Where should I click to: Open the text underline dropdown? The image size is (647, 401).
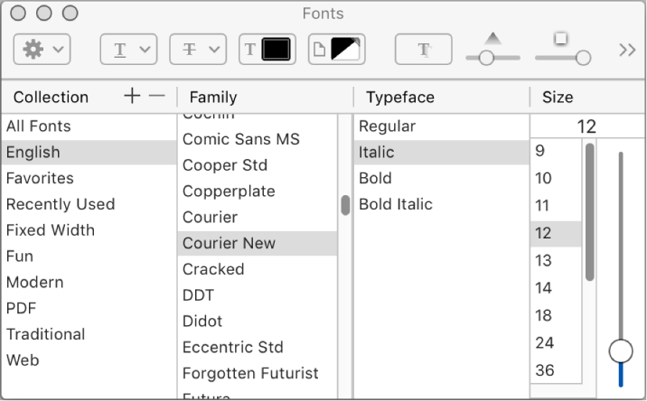pos(128,50)
